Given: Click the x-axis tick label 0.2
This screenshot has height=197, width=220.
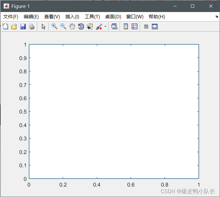Looking at the screenshot, I should (63, 185).
